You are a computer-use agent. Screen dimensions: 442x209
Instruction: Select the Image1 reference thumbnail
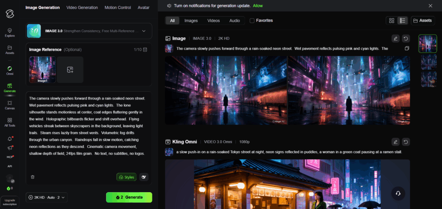42,70
